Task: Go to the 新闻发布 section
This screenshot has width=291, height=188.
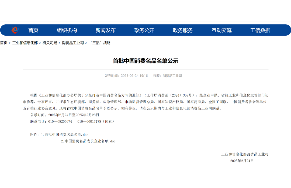Action: click(105, 30)
